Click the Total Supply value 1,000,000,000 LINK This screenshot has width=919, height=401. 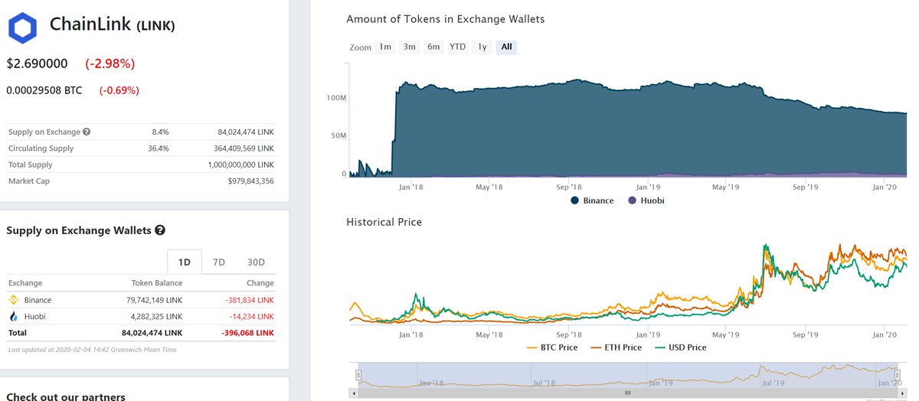[x=240, y=165]
